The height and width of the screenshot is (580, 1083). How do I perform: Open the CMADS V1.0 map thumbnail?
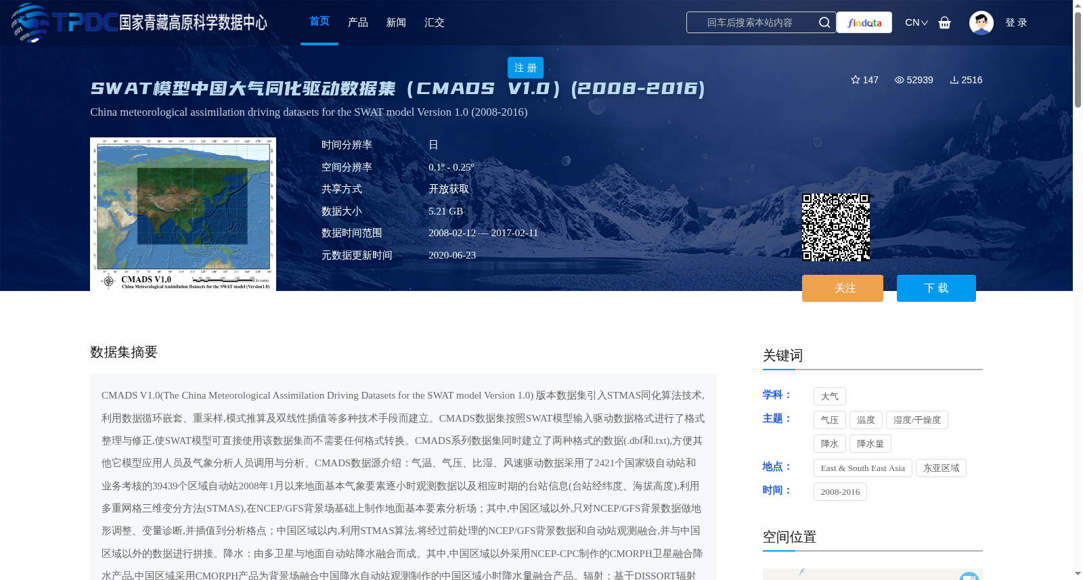click(183, 215)
